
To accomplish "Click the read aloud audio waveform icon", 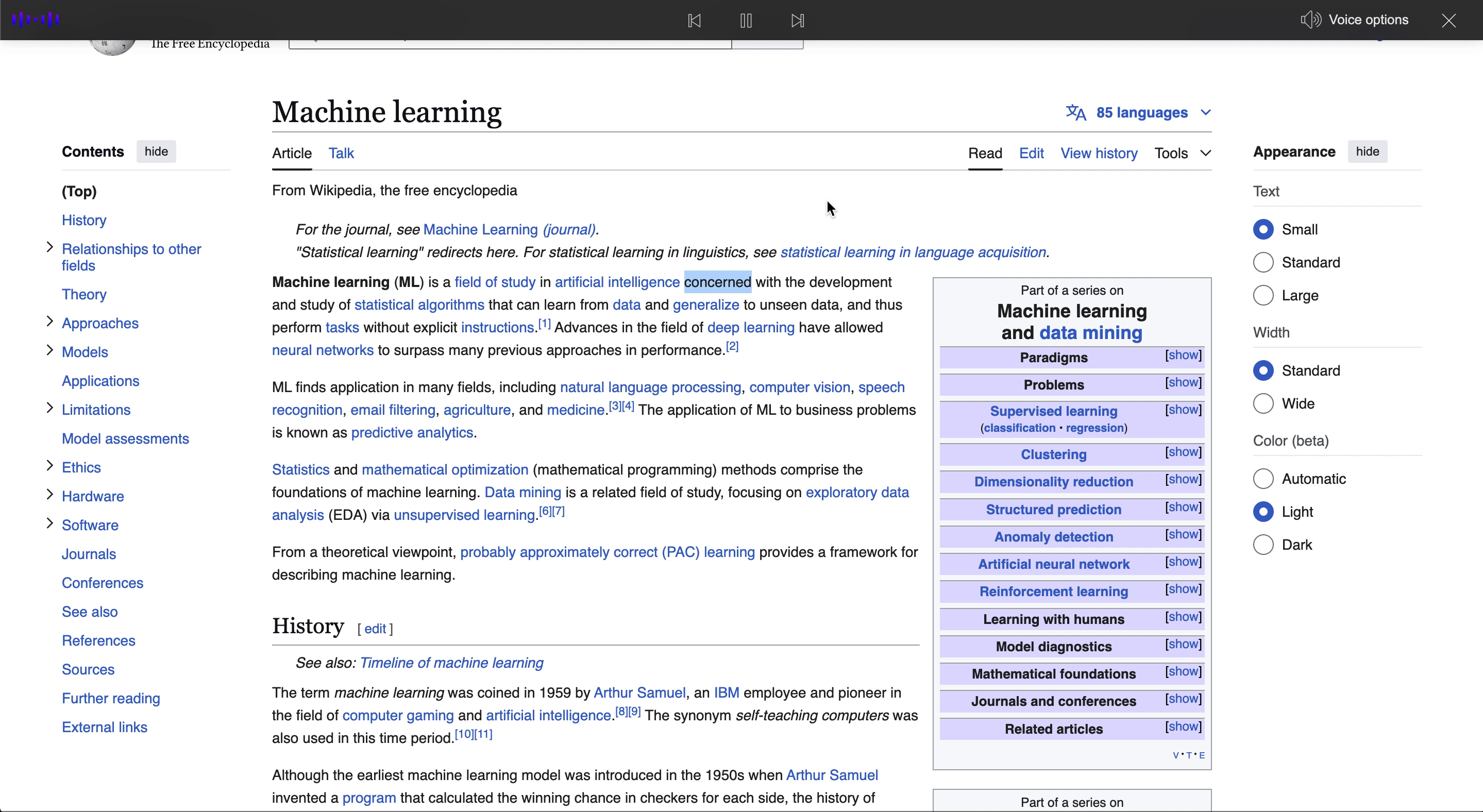I will 36,20.
